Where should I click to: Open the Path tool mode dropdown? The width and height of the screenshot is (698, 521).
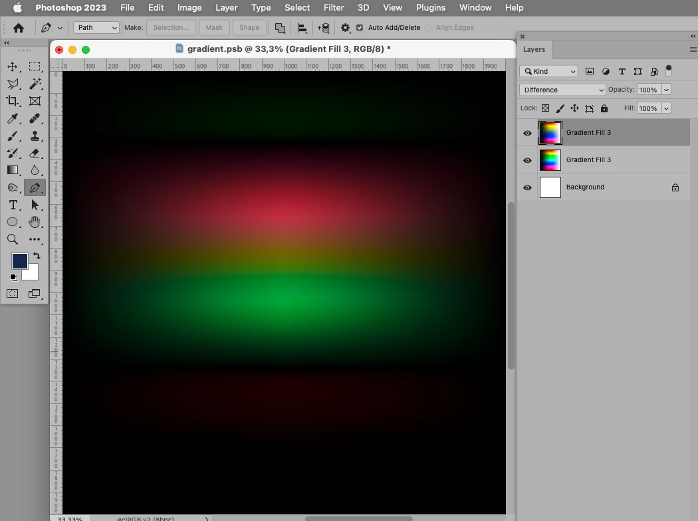[96, 28]
